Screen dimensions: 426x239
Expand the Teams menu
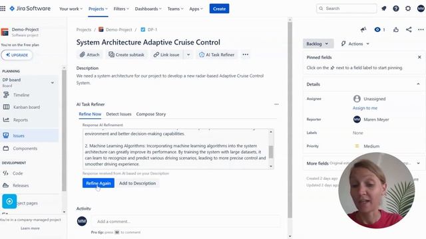[x=175, y=9]
